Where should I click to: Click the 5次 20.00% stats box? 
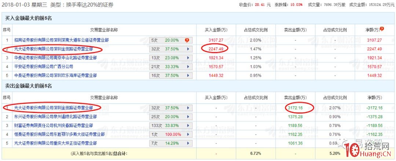point(171,40)
